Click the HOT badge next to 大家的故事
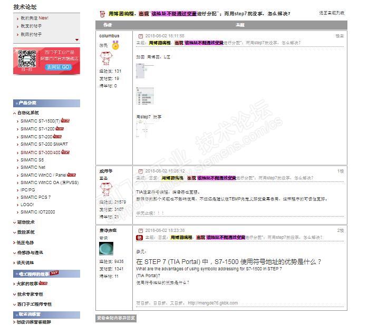The width and height of the screenshot is (378, 325). coord(43,283)
